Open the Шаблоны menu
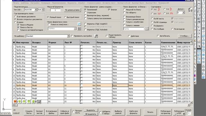 tap(25, 3)
